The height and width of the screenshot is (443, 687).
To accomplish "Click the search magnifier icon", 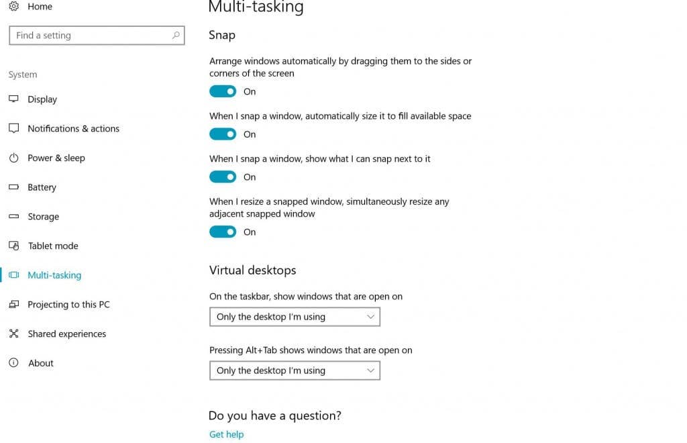I will pyautogui.click(x=176, y=35).
